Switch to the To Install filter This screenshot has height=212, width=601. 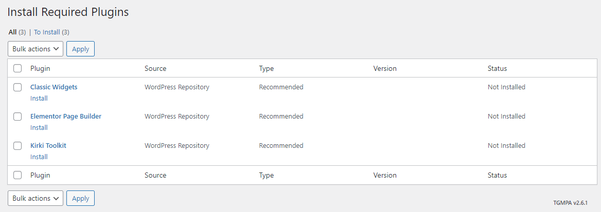click(x=47, y=32)
